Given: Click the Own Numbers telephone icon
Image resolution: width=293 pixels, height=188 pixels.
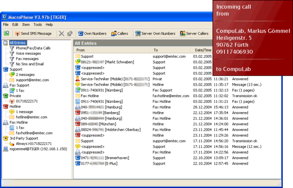Looking at the screenshot, I should pyautogui.click(x=81, y=34).
